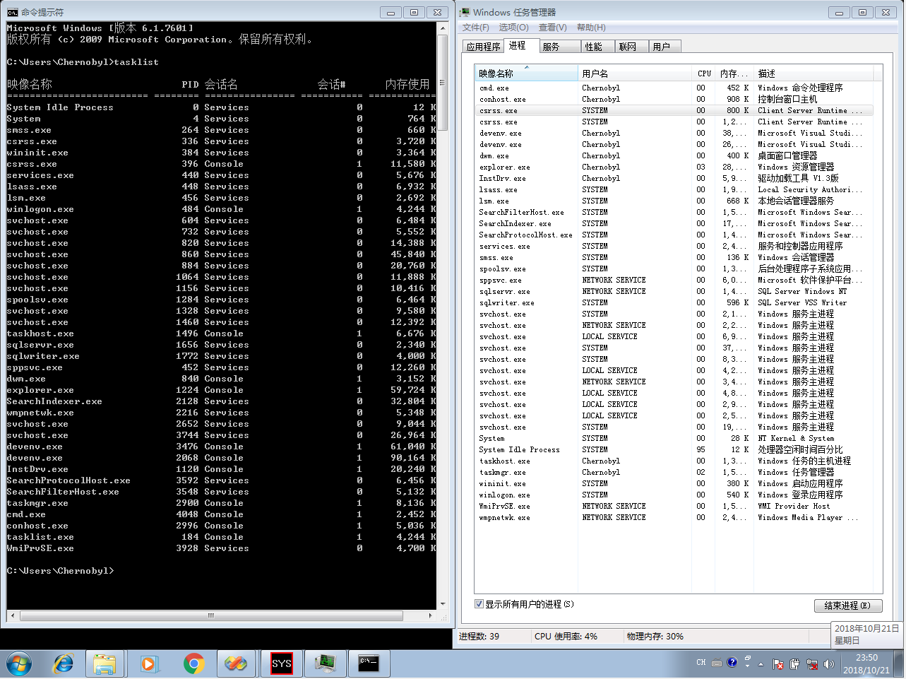Sort by 描述 column header
The image size is (906, 679).
(x=813, y=73)
